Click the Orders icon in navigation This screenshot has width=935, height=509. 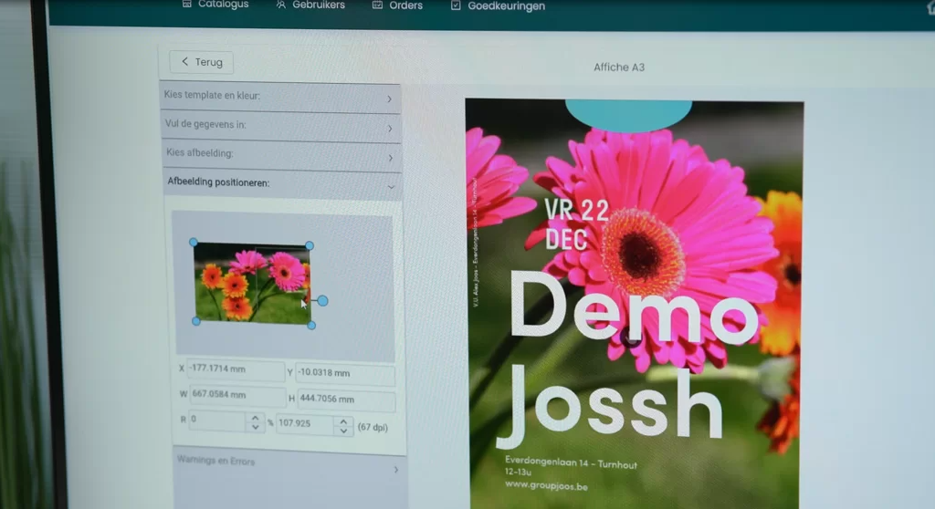[x=377, y=5]
